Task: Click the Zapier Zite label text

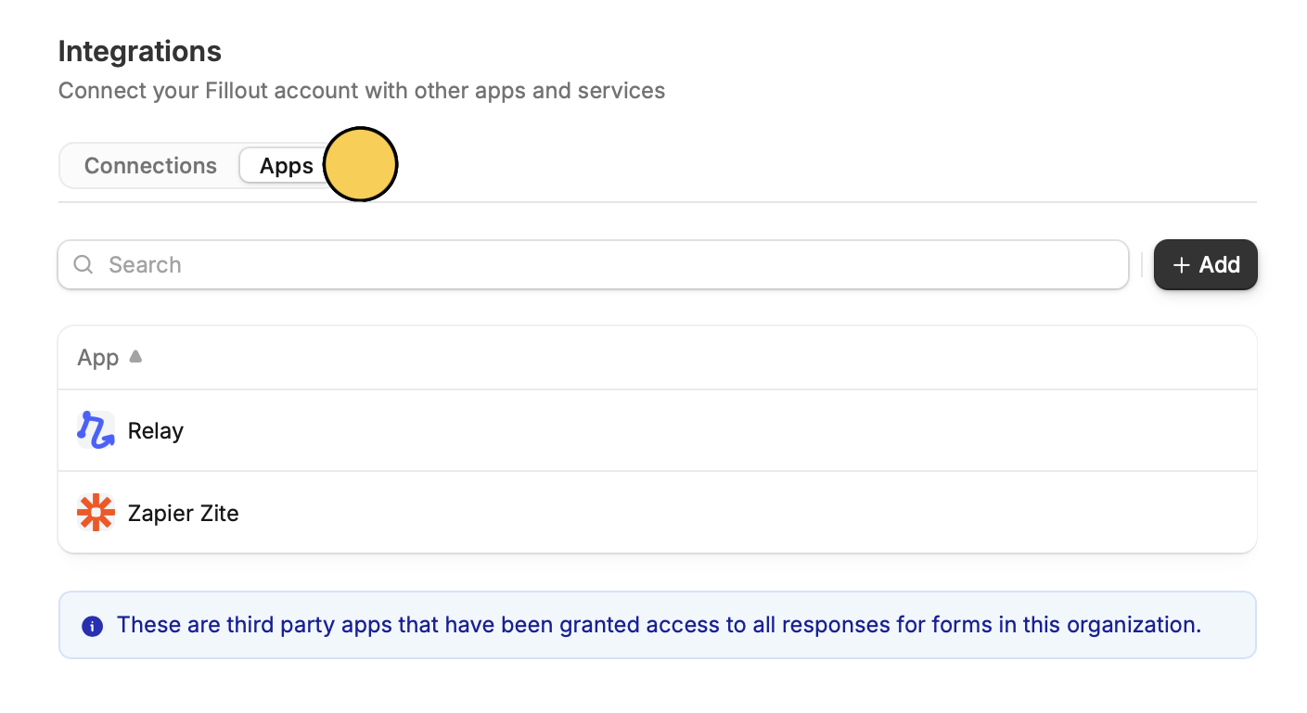Action: tap(183, 512)
